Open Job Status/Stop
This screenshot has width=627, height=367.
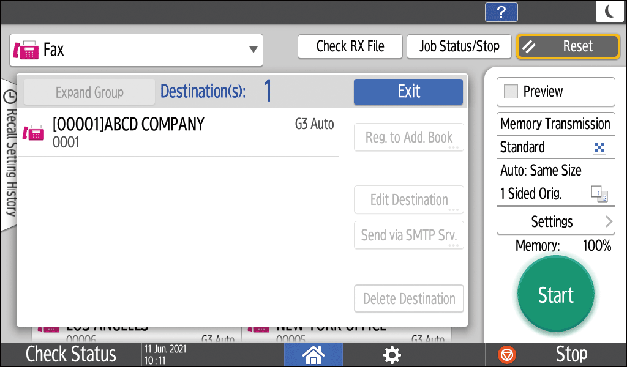[x=459, y=46]
